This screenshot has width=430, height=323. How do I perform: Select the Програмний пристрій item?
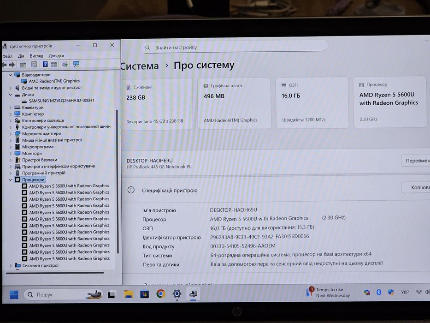coord(44,173)
